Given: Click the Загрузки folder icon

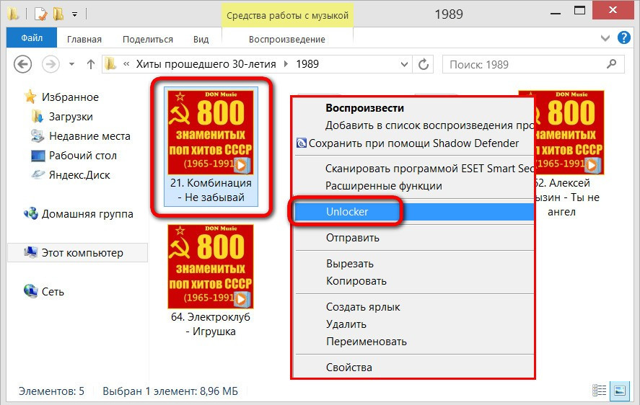Looking at the screenshot, I should click(37, 116).
